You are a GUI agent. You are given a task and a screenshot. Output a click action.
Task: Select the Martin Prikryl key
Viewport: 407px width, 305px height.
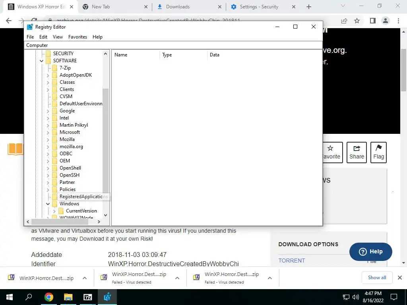(x=74, y=125)
